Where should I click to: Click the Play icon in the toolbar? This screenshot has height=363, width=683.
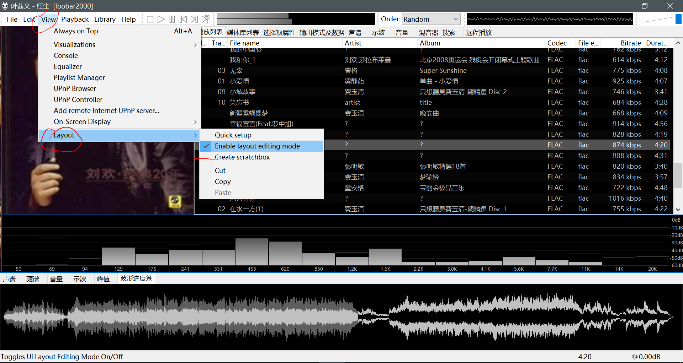pos(161,19)
